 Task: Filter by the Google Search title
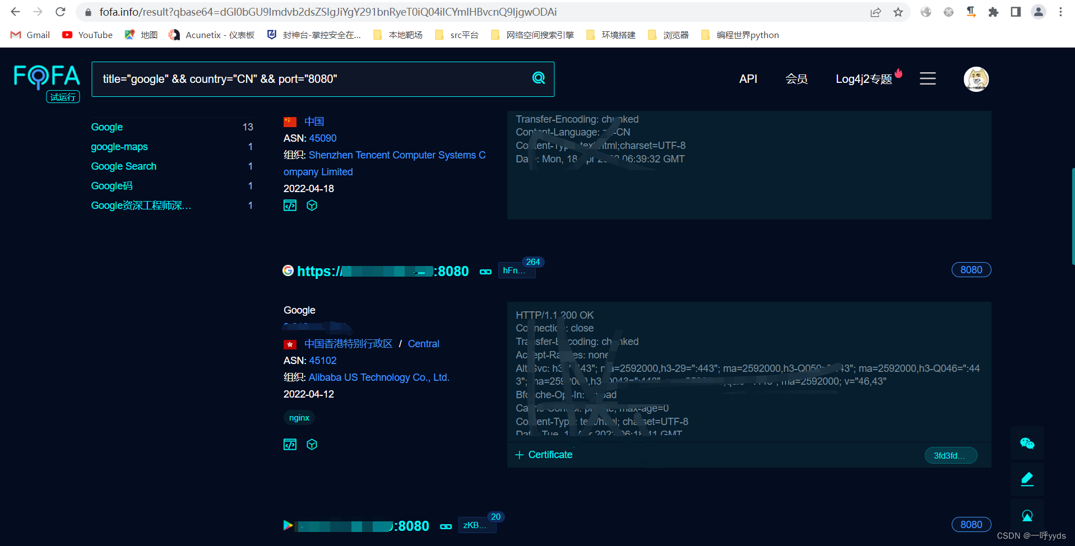124,166
